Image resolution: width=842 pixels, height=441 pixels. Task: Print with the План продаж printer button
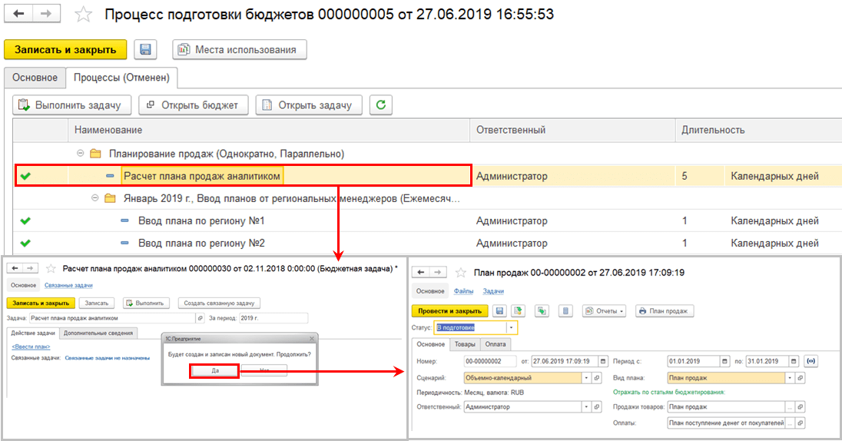(x=665, y=310)
